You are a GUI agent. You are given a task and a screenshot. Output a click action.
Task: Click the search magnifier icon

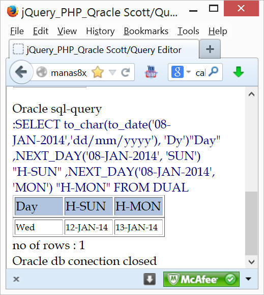214,72
